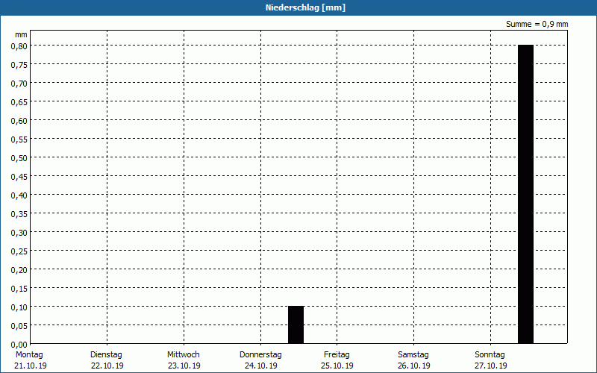Click the Freitag 25.10.19 axis label
The width and height of the screenshot is (597, 373).
coord(337,360)
